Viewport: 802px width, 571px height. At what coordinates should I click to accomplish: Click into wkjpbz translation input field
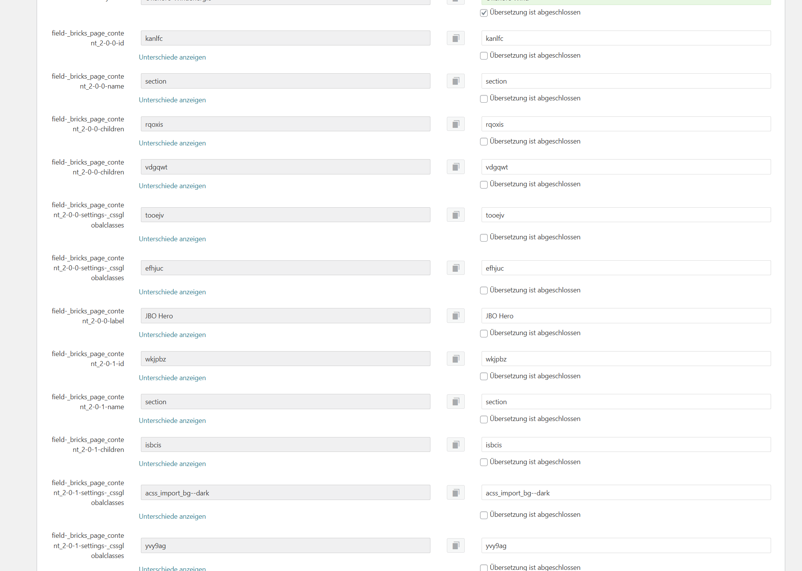click(626, 359)
